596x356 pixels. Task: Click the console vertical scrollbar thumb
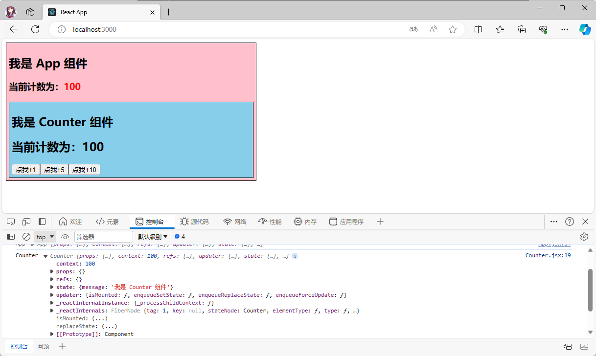(x=590, y=289)
